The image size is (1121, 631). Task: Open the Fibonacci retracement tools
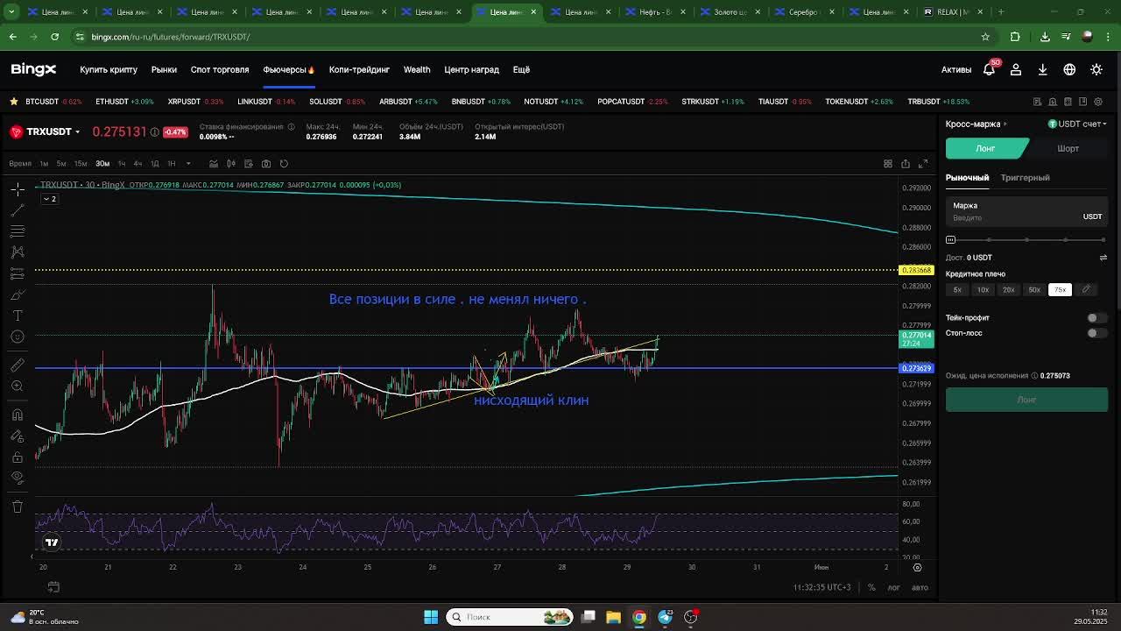click(x=18, y=231)
